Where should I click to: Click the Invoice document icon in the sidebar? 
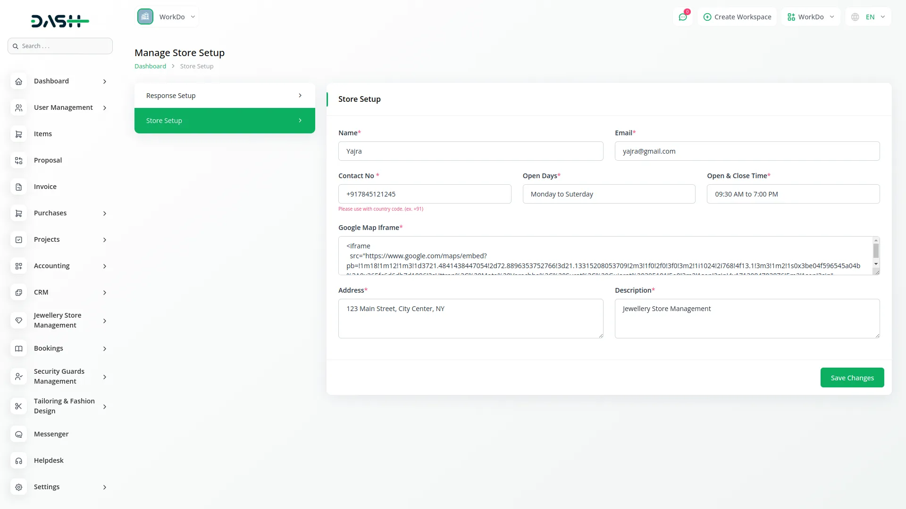coord(18,187)
